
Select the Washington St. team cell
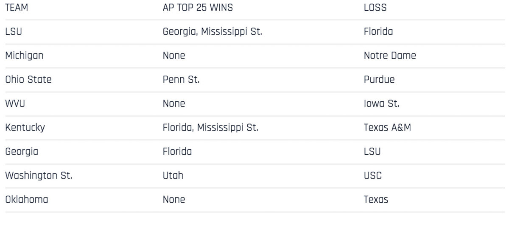pyautogui.click(x=39, y=176)
